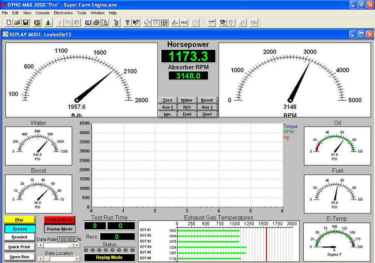
Task: Open Print Preview magnifier icon
Action: [105, 23]
